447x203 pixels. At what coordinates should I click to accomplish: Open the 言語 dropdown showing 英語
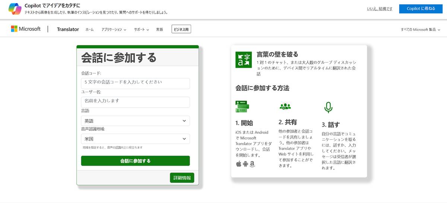[x=135, y=121]
